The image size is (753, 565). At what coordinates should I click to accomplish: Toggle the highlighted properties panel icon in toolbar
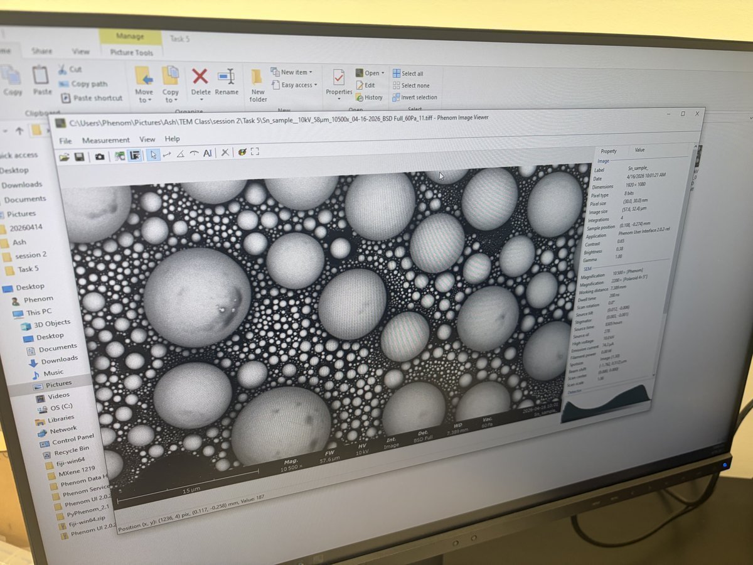[134, 155]
